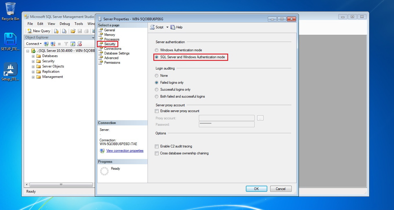Viewport: 394px width, 210px height.
Task: Select the Setup_ITE shortcut desktop icon
Action: pos(10,72)
